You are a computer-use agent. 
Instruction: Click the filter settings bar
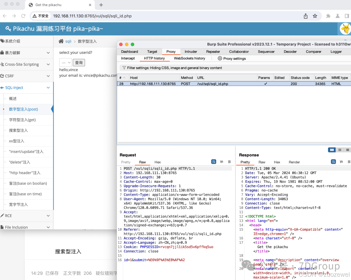[x=235, y=68]
